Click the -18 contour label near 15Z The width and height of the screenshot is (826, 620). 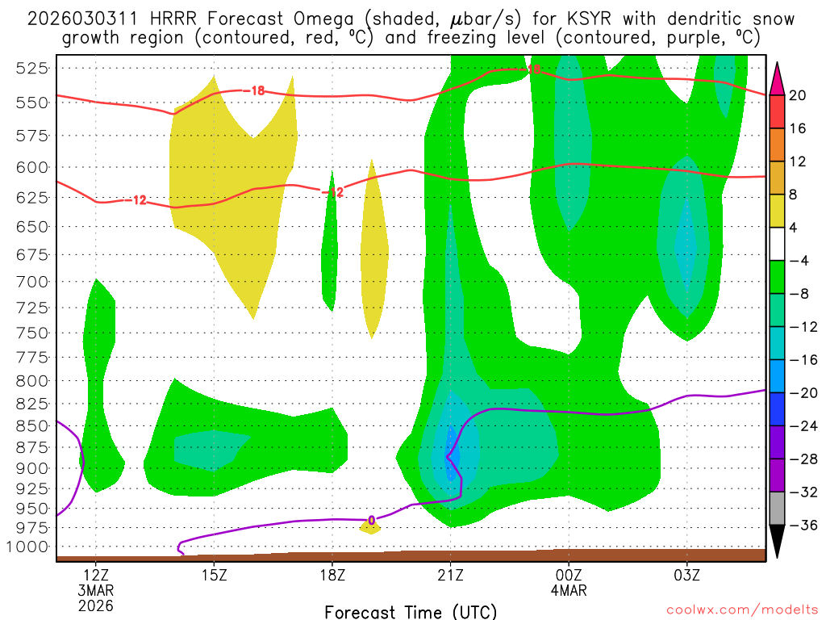(254, 90)
